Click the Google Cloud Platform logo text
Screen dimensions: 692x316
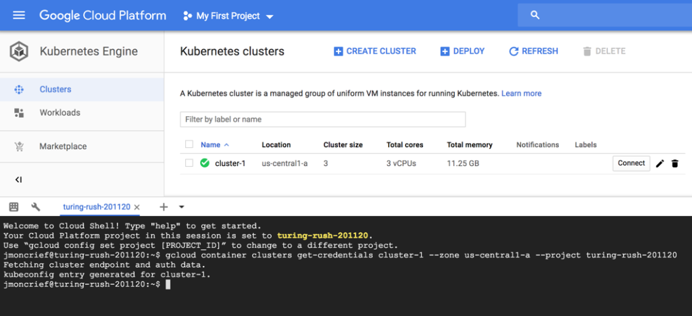pyautogui.click(x=103, y=16)
